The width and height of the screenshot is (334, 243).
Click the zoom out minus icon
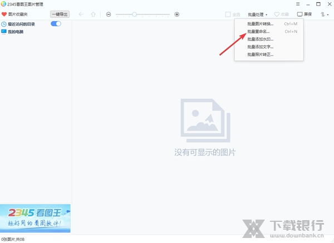point(109,14)
